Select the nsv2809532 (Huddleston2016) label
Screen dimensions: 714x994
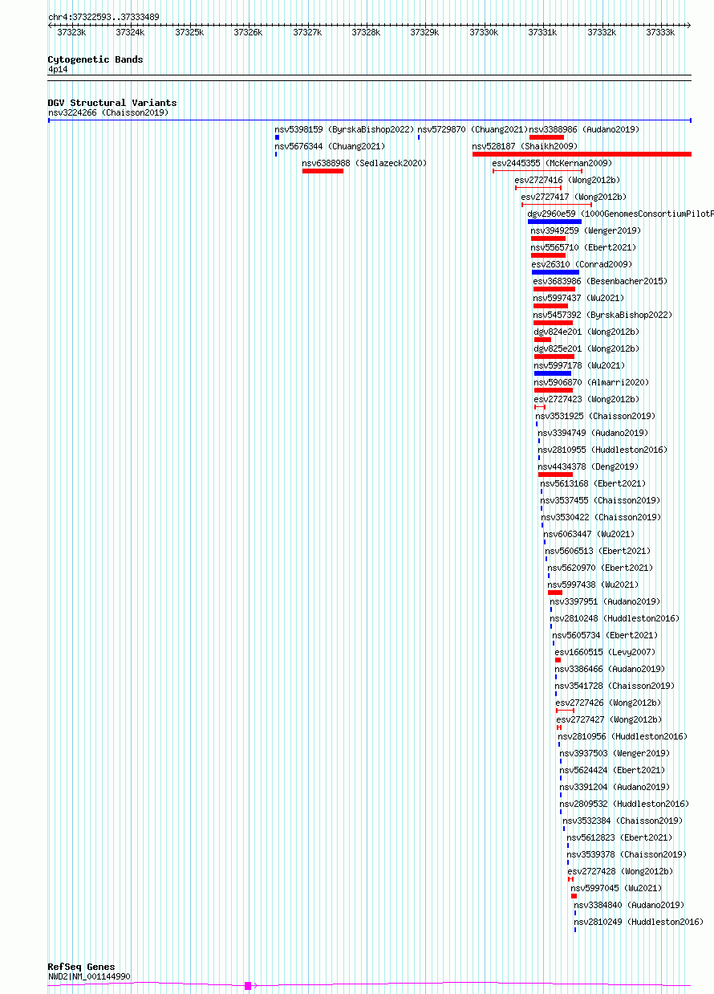click(x=624, y=804)
